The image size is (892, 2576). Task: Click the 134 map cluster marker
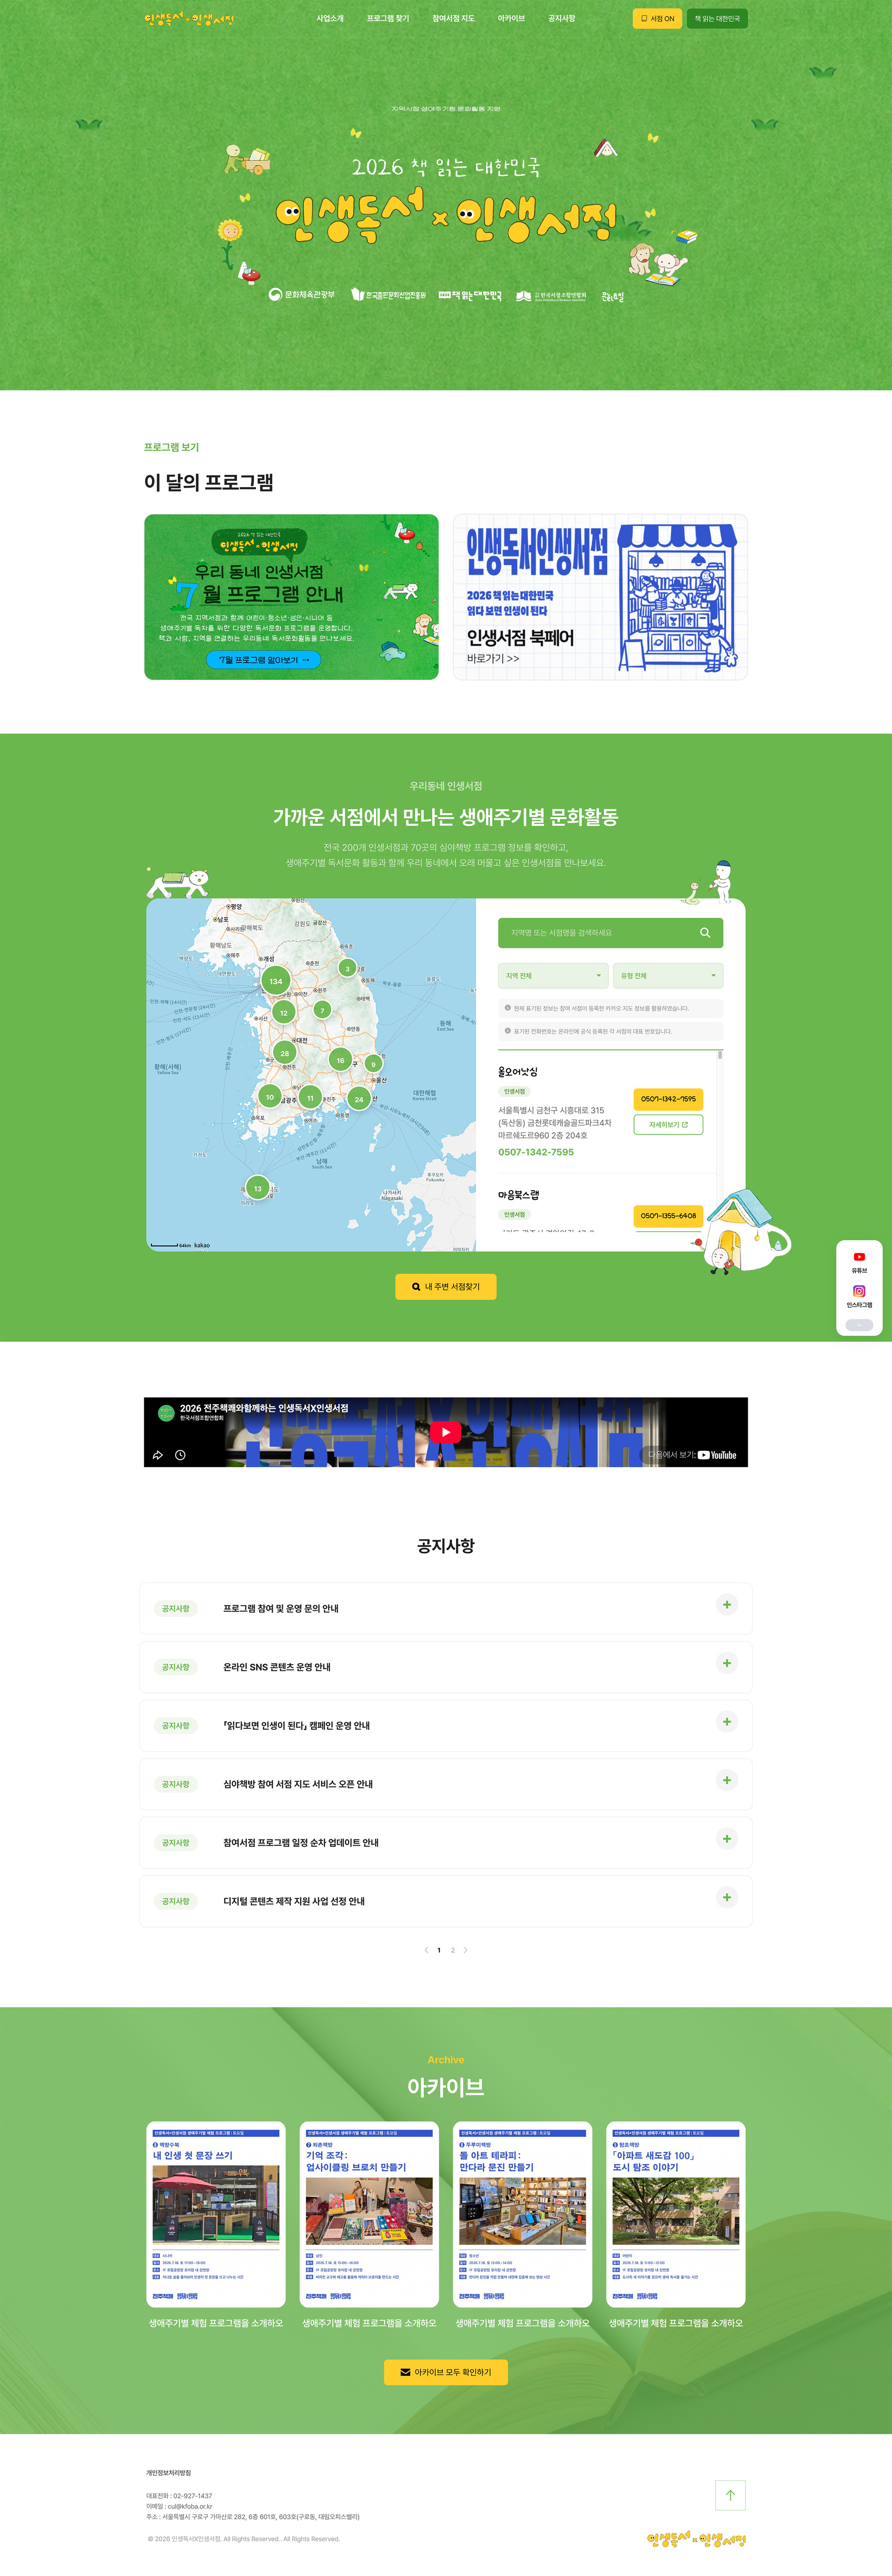pos(276,981)
